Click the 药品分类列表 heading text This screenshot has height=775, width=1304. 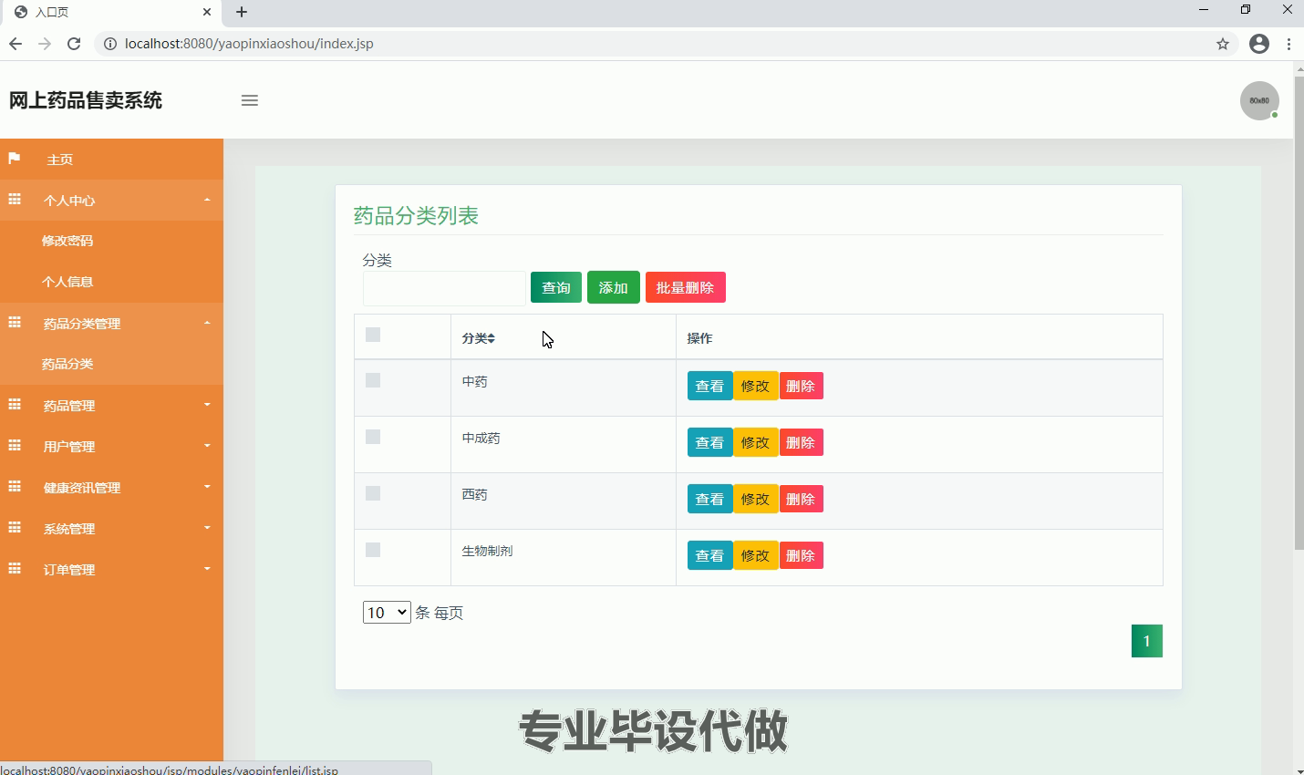click(x=416, y=216)
